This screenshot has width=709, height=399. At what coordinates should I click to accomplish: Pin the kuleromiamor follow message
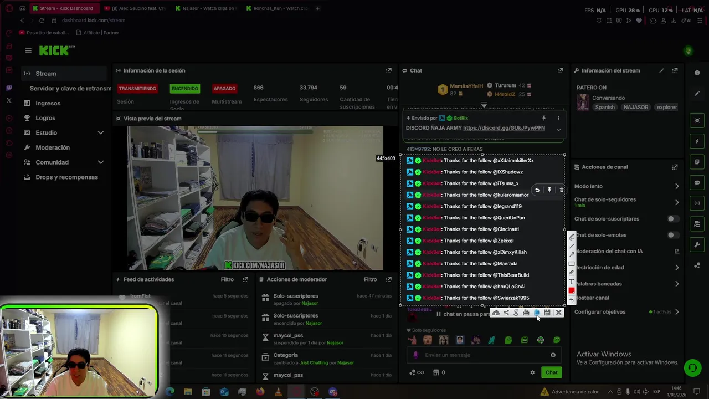tap(549, 190)
